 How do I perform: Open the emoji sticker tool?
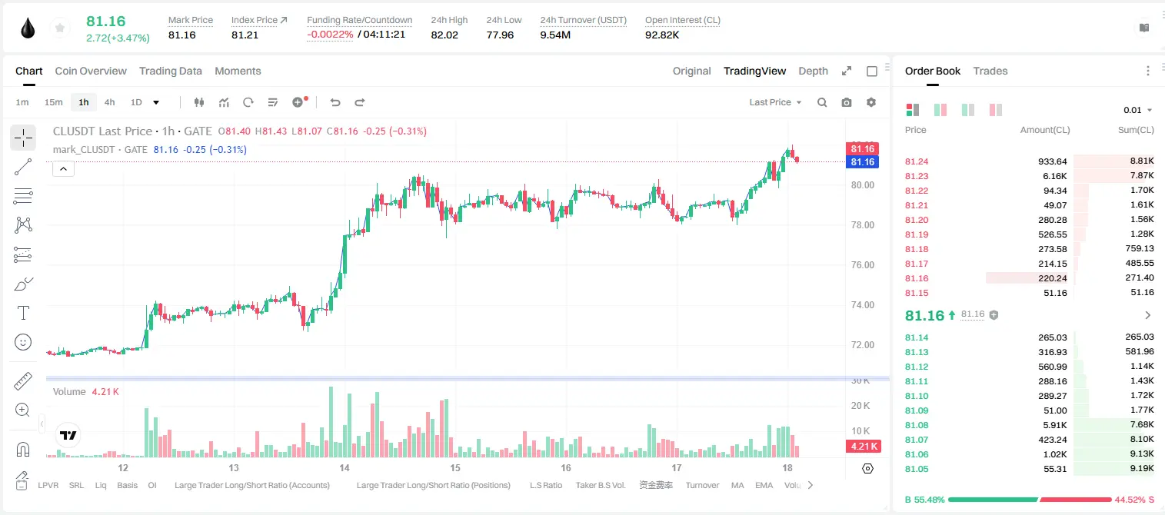pos(23,342)
